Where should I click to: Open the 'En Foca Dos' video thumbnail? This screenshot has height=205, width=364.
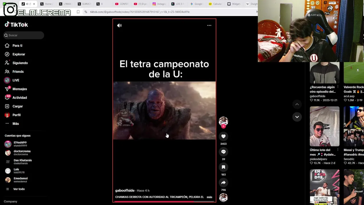324,187
